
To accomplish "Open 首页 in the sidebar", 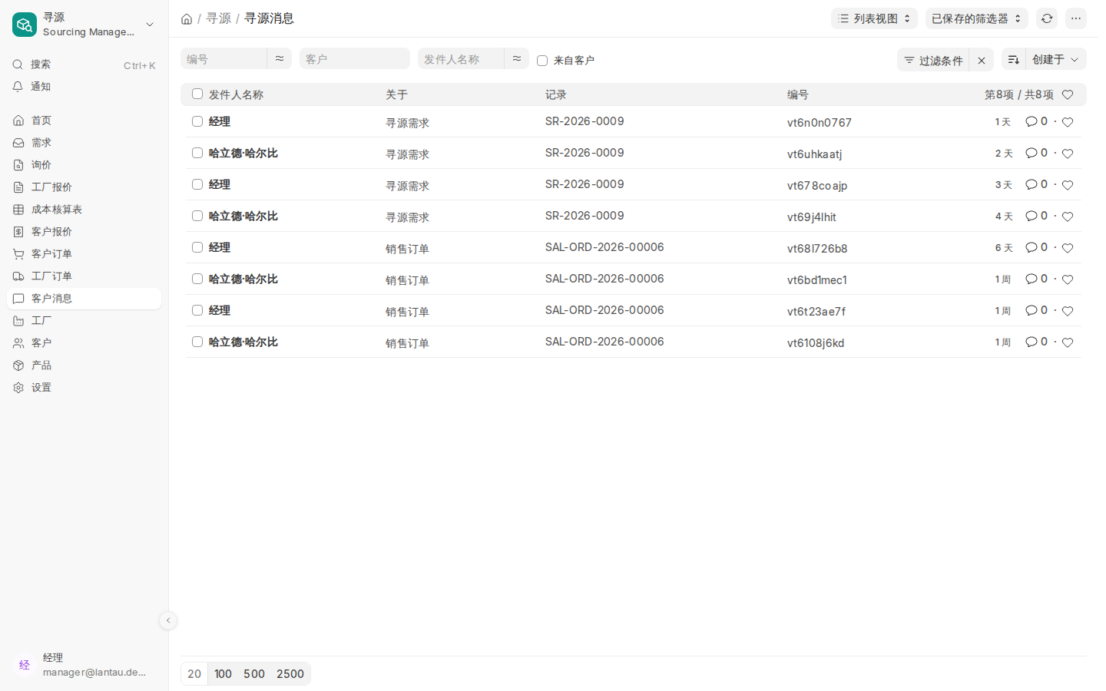I will tap(84, 121).
